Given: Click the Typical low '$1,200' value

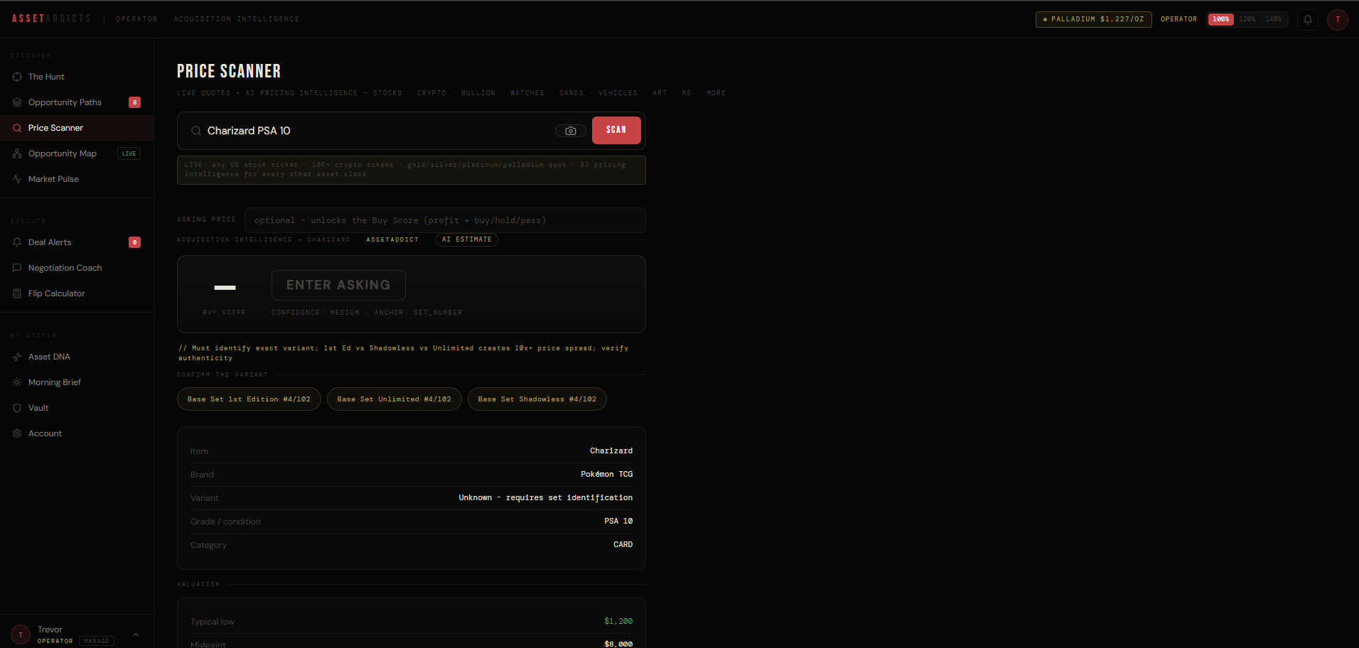Looking at the screenshot, I should [618, 621].
